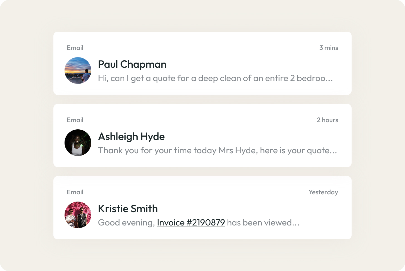Select the Email label on Paul Chapman's message

coord(75,48)
